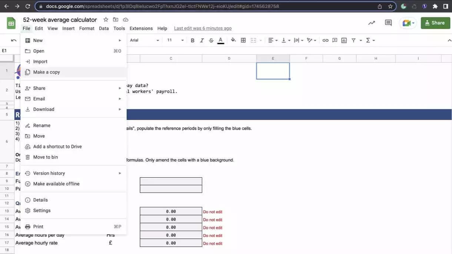This screenshot has width=452, height=254.
Task: Click the info icon beside Details
Action: [27, 200]
